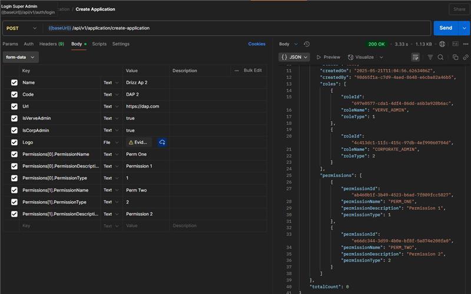
Task: Click the upload cloud icon beside Logo file
Action: point(162,142)
